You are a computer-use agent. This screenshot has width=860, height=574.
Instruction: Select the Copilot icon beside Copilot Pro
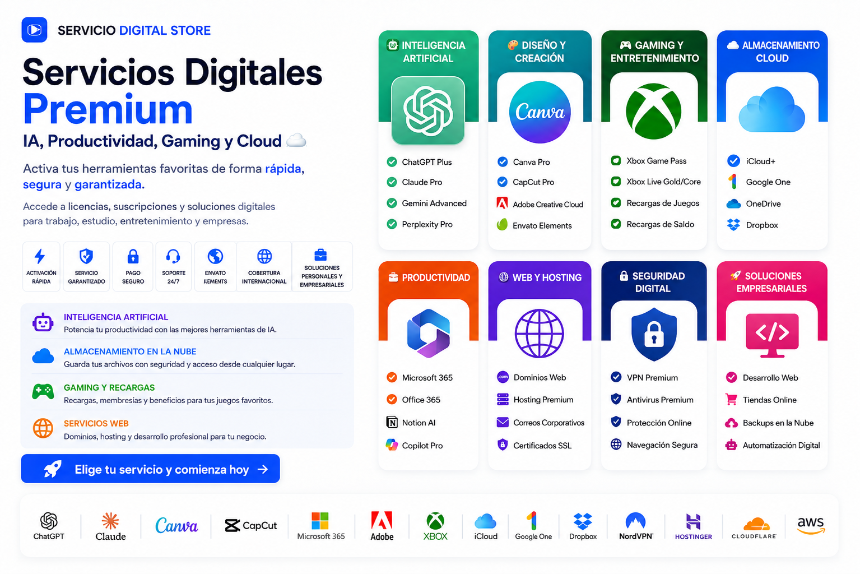coord(392,445)
